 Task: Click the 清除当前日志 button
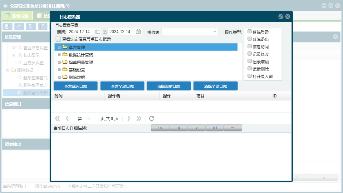pos(169,86)
